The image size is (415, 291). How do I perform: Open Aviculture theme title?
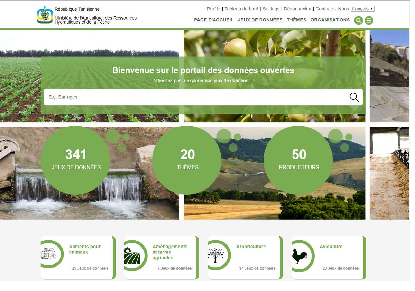[331, 247]
